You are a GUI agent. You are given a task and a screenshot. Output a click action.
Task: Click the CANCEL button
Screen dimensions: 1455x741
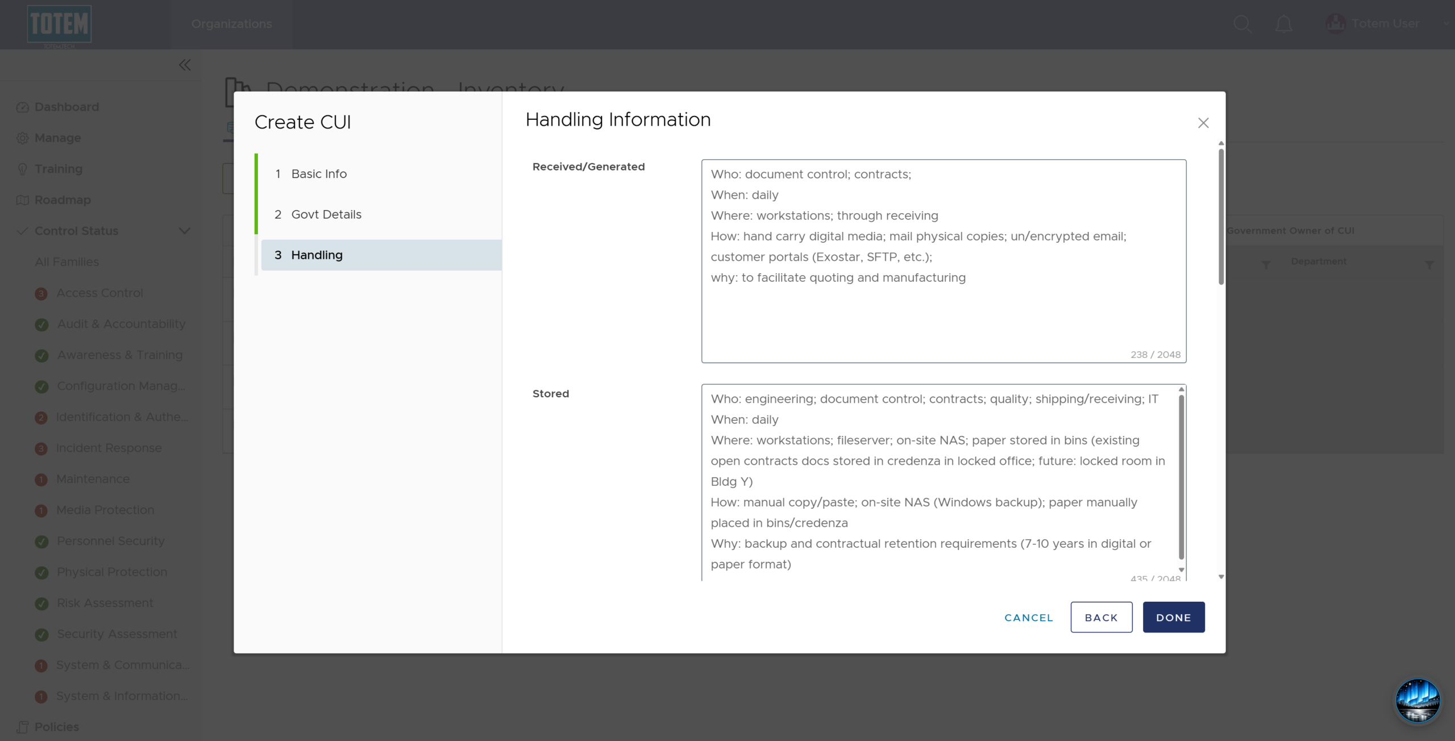click(x=1029, y=617)
